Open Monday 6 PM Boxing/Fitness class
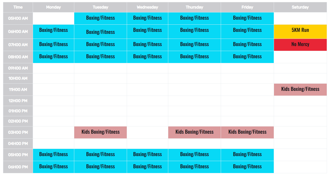Screen dimensions: 330x175 point(53,167)
